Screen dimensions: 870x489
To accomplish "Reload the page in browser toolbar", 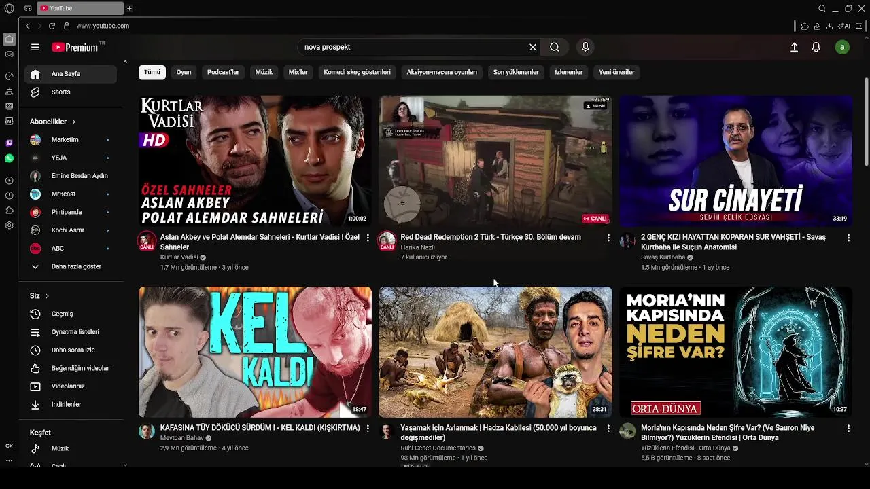I will click(x=52, y=26).
